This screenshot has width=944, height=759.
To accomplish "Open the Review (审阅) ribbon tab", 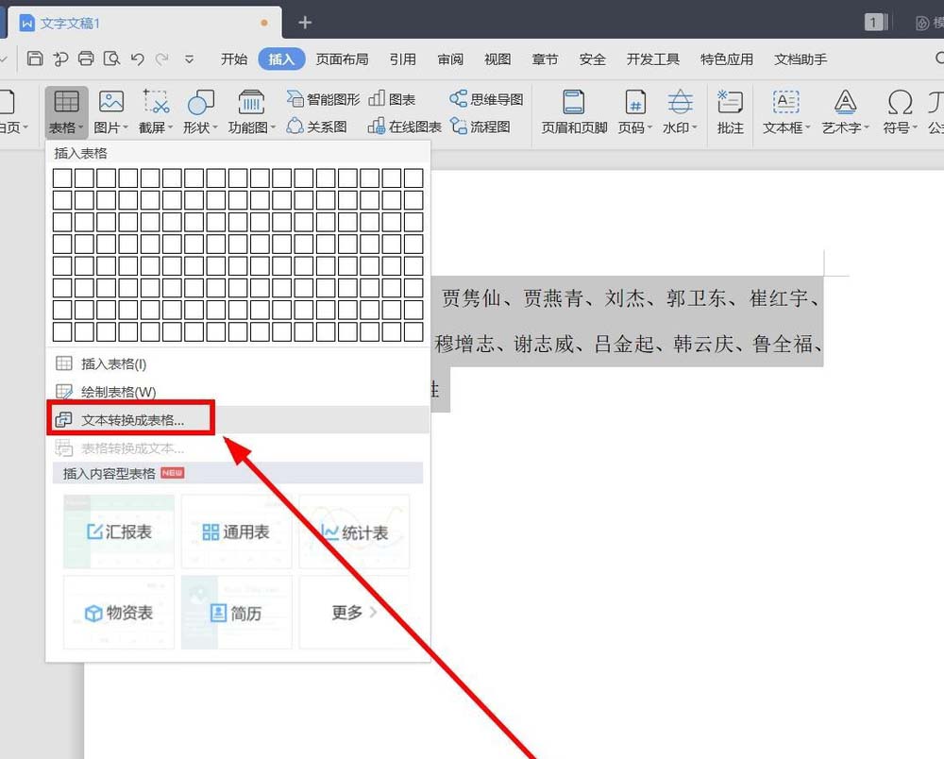I will coord(450,59).
